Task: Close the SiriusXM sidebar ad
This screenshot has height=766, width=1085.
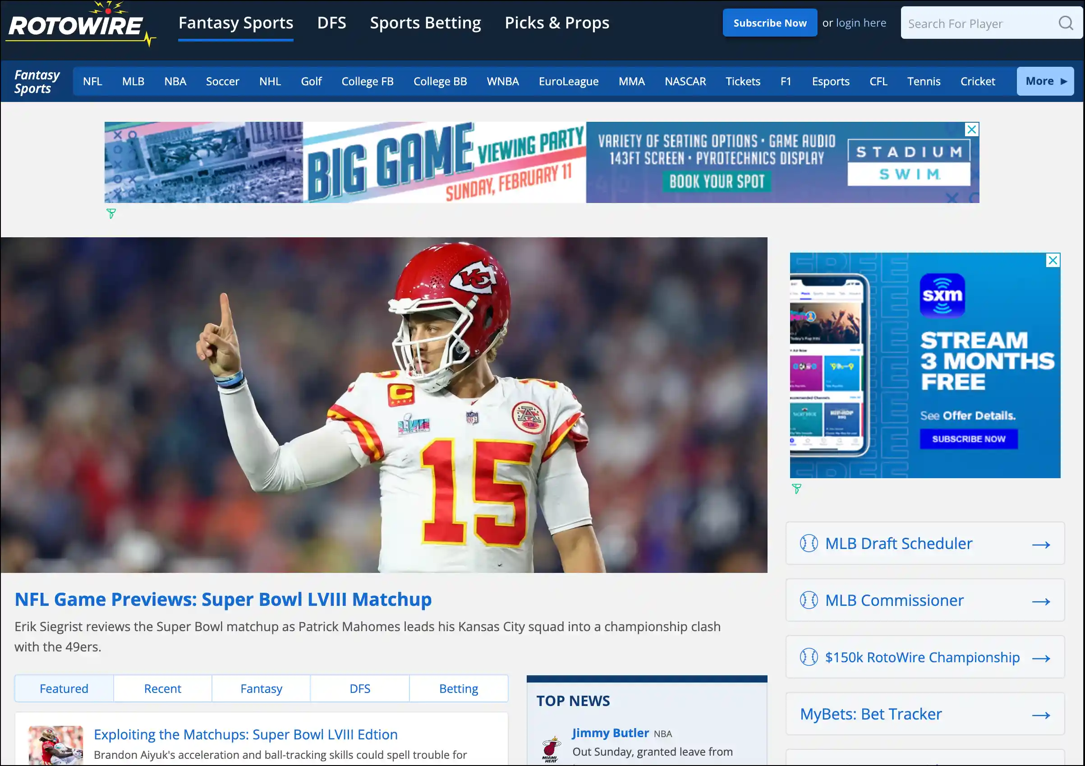Action: point(1053,260)
